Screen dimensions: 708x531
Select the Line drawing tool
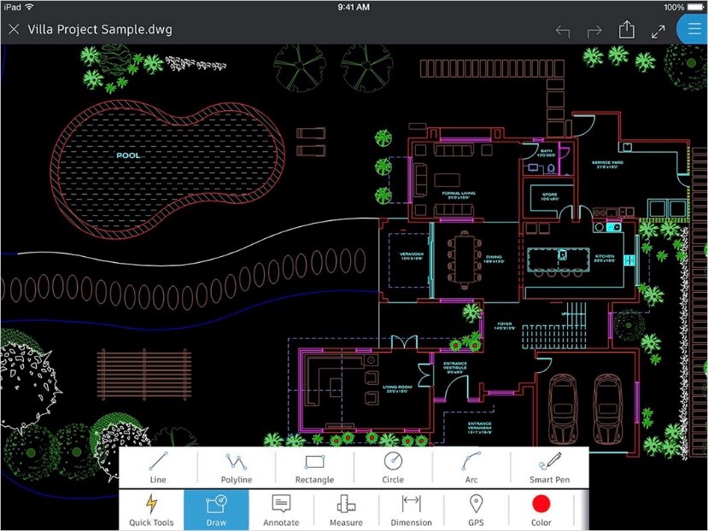click(x=157, y=465)
